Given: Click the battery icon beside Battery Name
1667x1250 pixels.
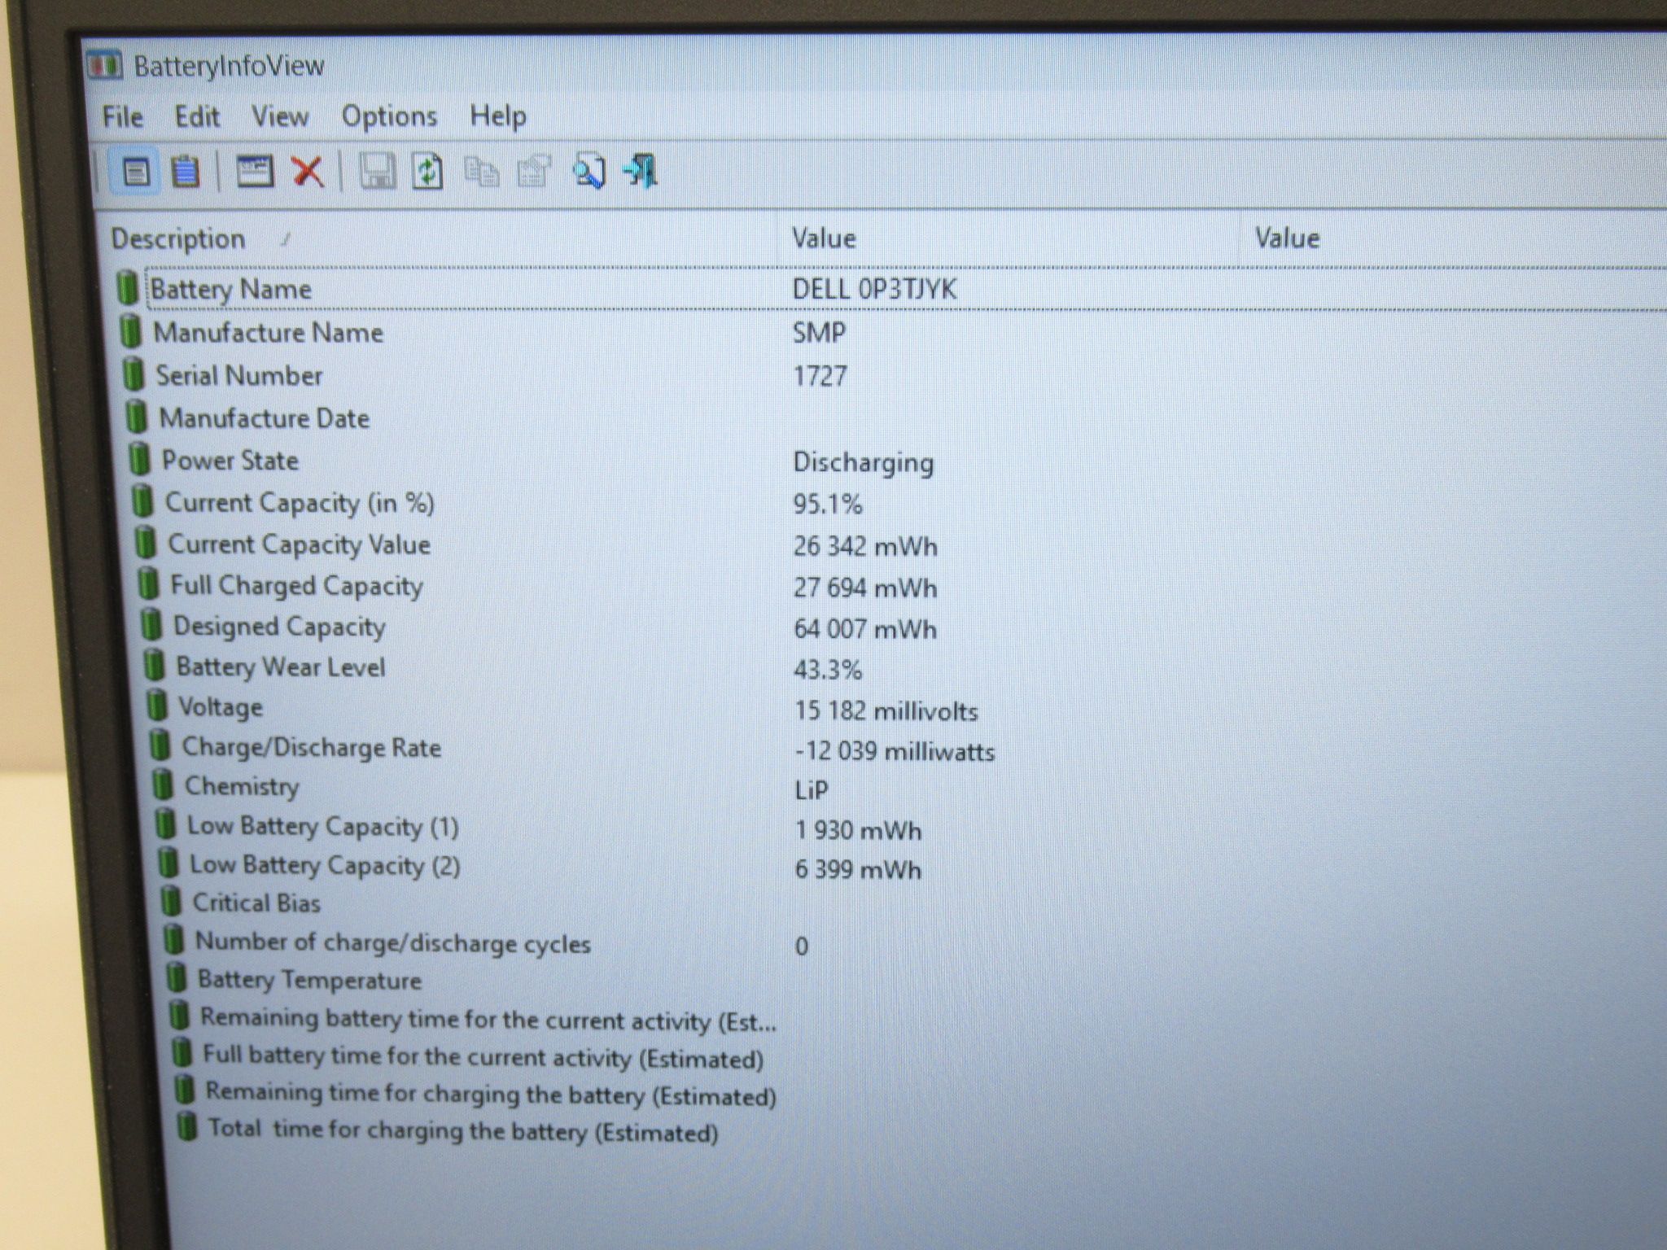Looking at the screenshot, I should coord(127,288).
